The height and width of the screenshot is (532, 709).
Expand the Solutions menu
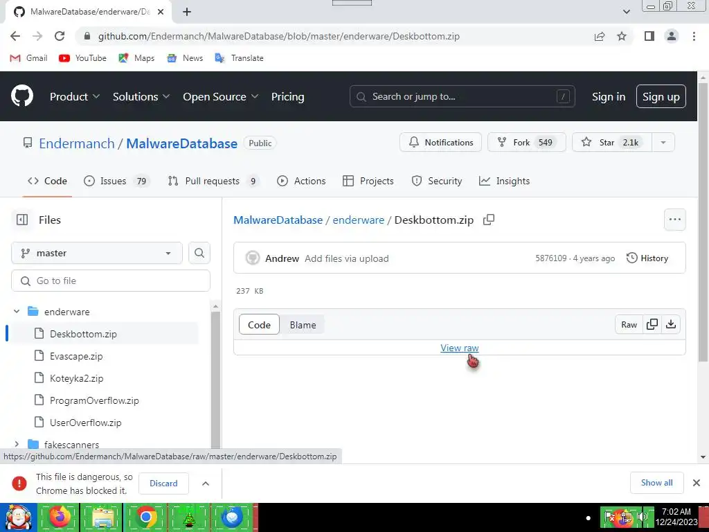(141, 96)
